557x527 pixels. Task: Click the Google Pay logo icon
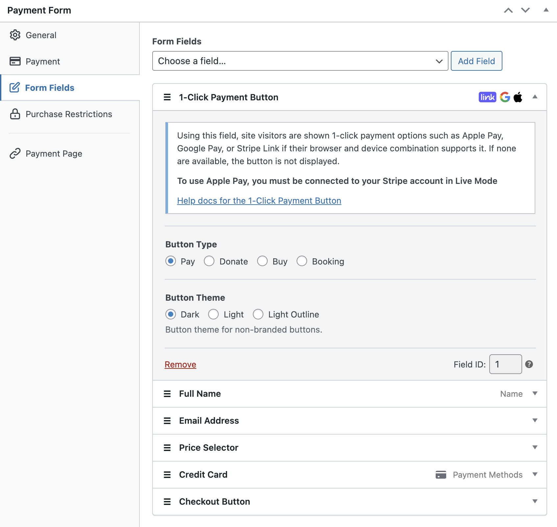pyautogui.click(x=505, y=97)
